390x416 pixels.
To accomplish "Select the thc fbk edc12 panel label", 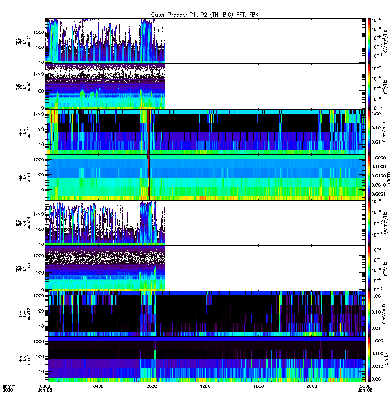I will click(x=25, y=314).
